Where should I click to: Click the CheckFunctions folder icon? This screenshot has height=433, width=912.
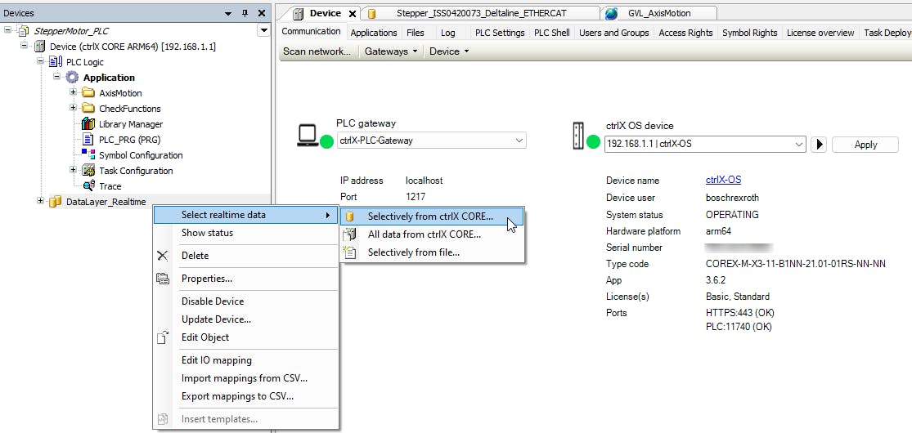point(88,108)
